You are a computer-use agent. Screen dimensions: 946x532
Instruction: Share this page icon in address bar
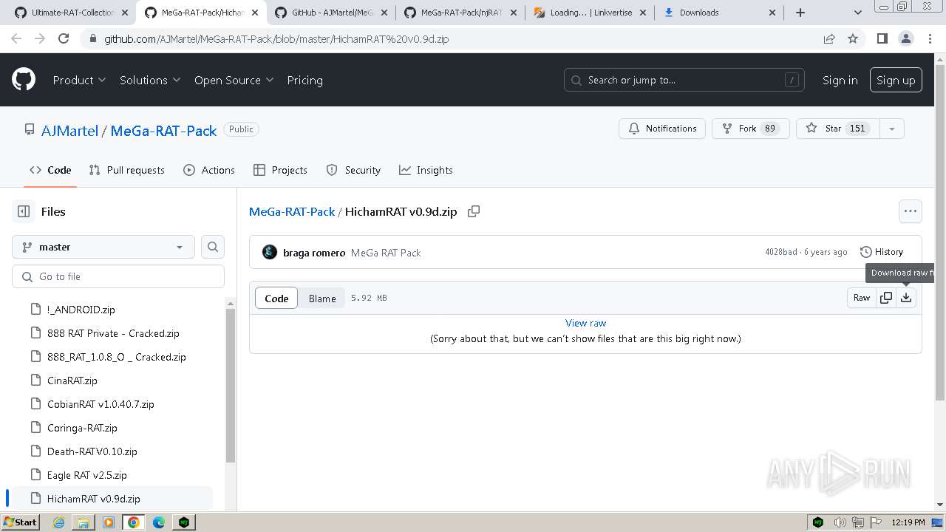click(829, 38)
